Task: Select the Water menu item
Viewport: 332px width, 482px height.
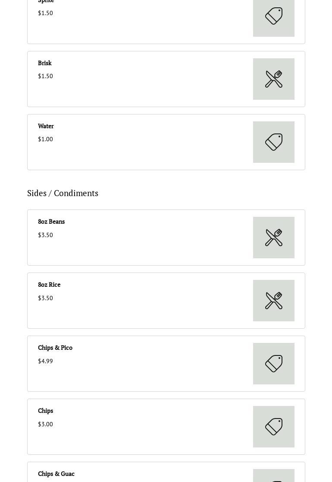Action: point(46,126)
